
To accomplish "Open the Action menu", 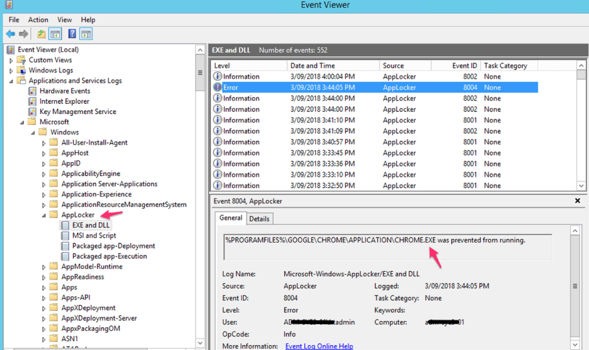I will (38, 19).
